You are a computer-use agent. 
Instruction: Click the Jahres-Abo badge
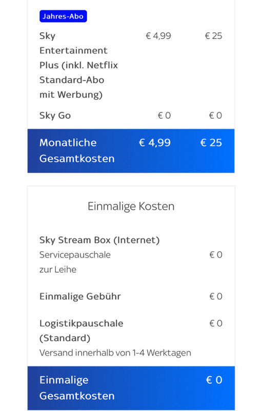(63, 16)
